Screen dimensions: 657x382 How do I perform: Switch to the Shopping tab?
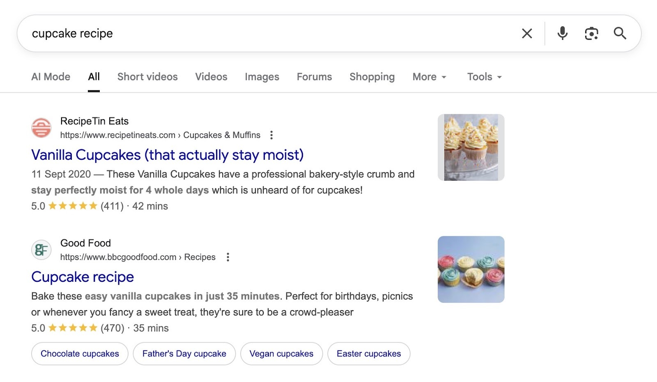[372, 77]
